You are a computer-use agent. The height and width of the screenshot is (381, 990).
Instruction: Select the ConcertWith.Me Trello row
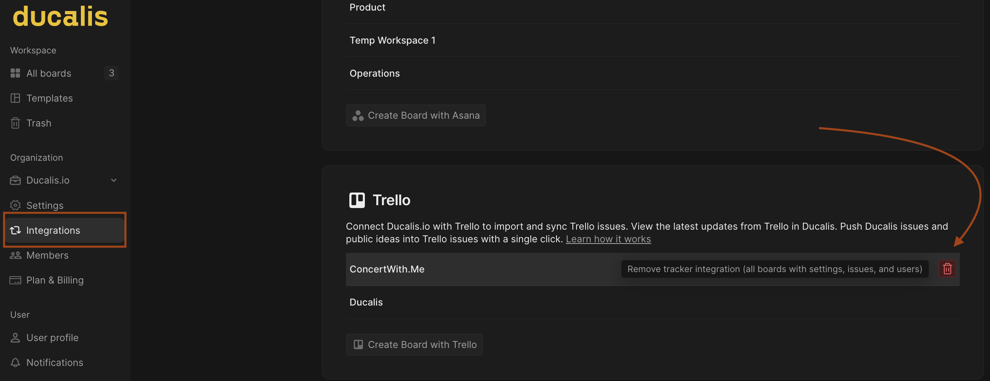[x=653, y=269]
